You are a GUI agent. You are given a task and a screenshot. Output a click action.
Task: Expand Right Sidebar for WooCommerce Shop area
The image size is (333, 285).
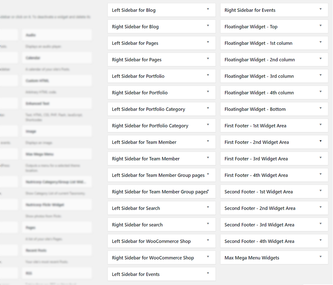point(208,257)
